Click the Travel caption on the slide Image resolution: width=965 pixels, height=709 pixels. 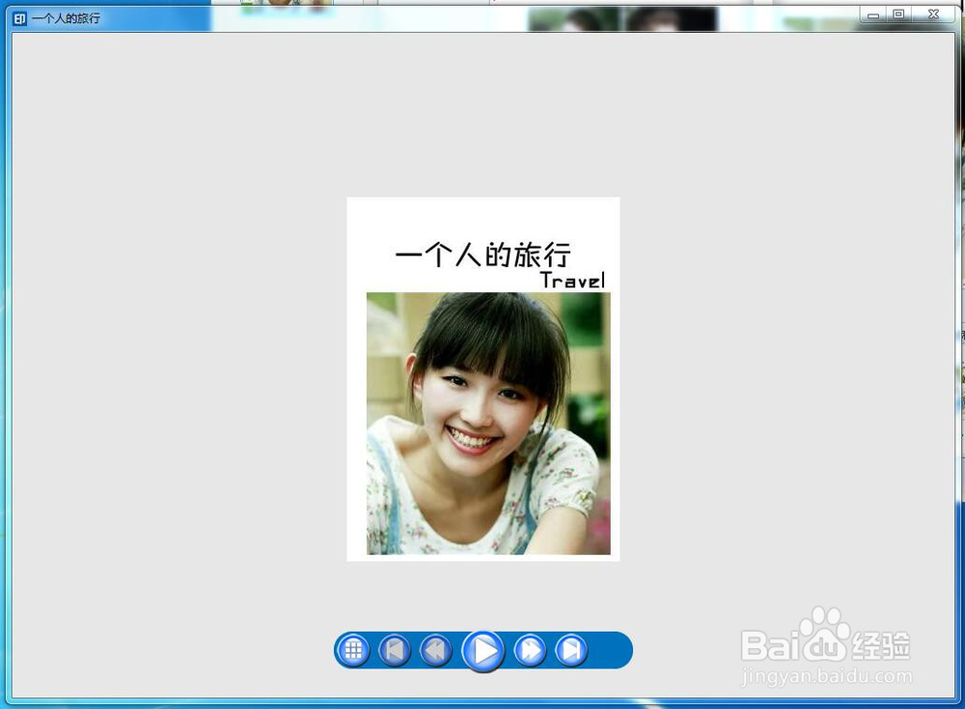574,280
